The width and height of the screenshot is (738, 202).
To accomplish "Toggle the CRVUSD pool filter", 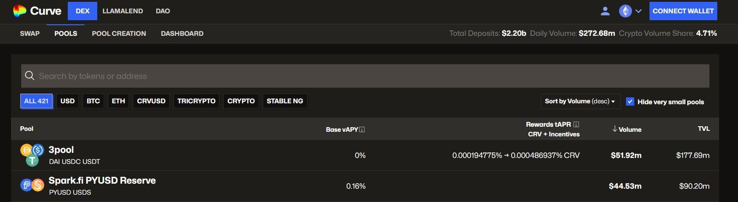I will coord(151,101).
